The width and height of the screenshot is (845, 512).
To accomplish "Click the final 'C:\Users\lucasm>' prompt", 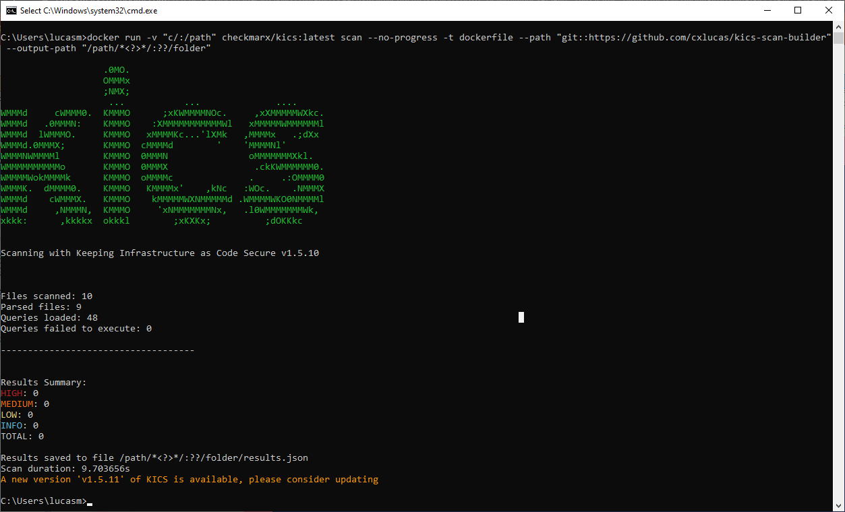I will [44, 501].
